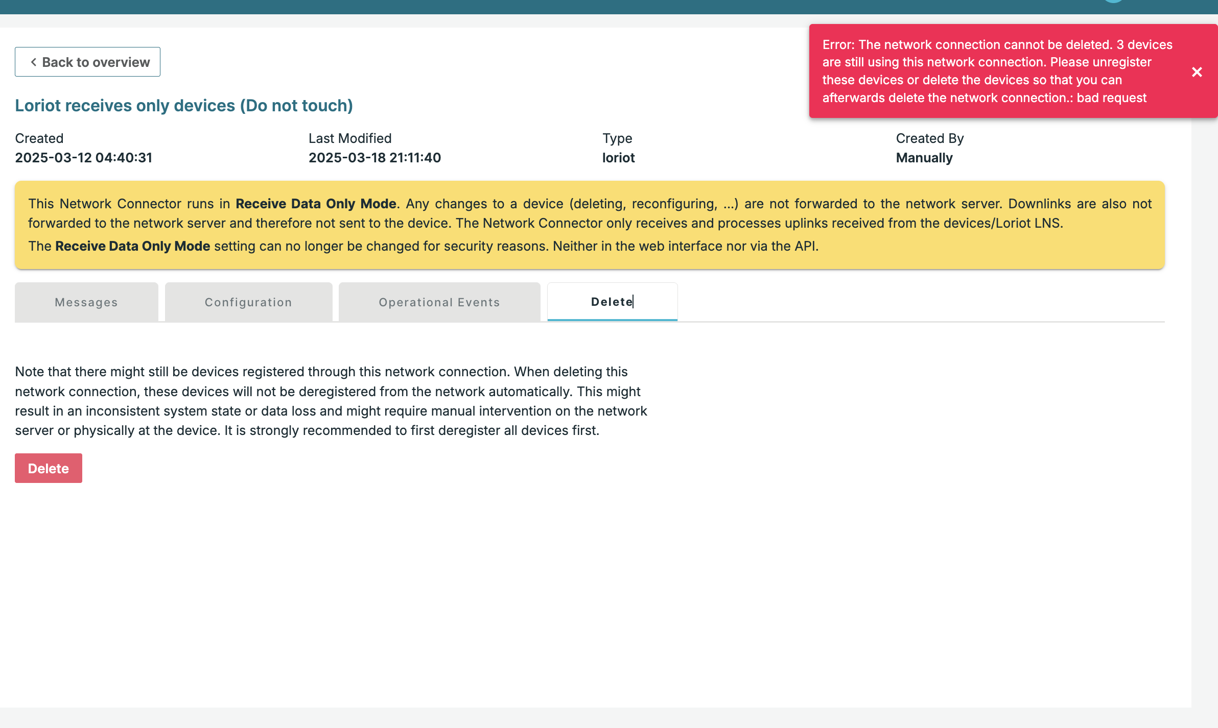The image size is (1218, 728).
Task: Click the left chevron icon beside Back to overview
Action: [34, 62]
